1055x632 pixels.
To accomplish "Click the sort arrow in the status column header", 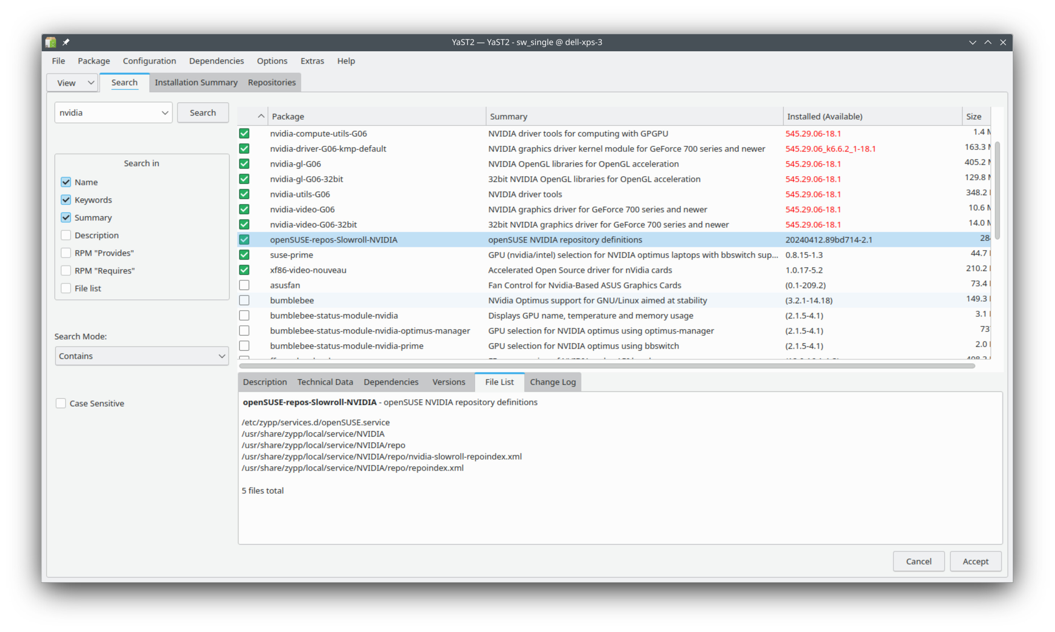I will pos(261,116).
